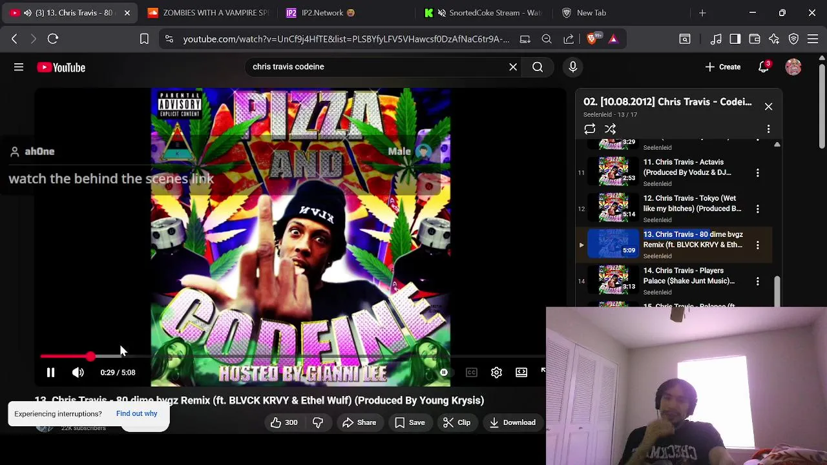Install app icon in address bar
Screen dimensions: 827x465
coord(525,39)
